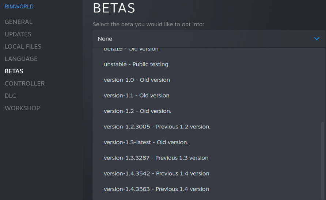Viewport: 326px width, 200px height.
Task: Select unstable - Public testing beta
Action: click(x=136, y=64)
